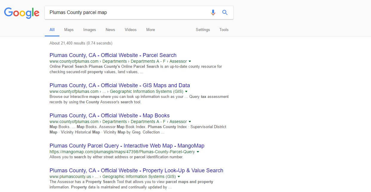Viewport: 371px width, 192px height.
Task: Click the blue magnifier search button
Action: 225,13
